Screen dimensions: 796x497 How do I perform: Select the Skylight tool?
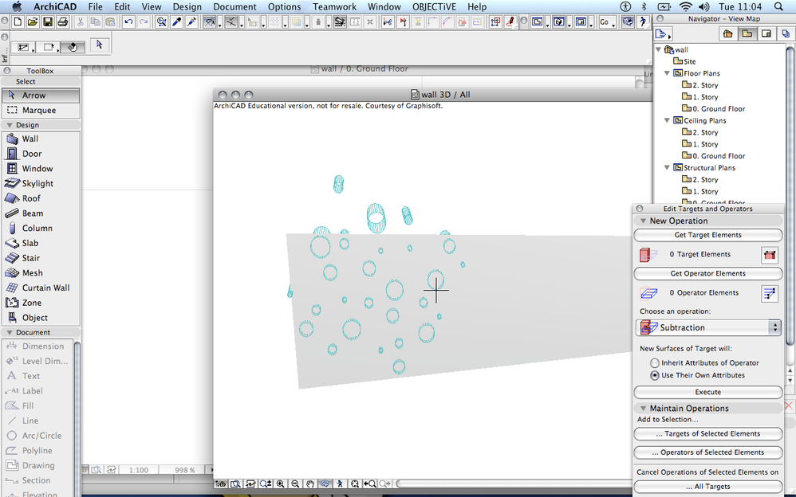click(x=41, y=183)
